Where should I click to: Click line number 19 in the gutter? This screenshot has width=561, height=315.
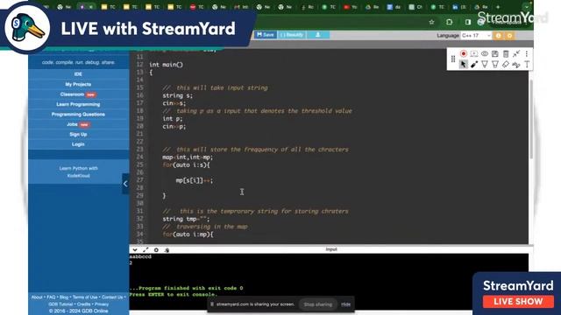tap(139, 118)
